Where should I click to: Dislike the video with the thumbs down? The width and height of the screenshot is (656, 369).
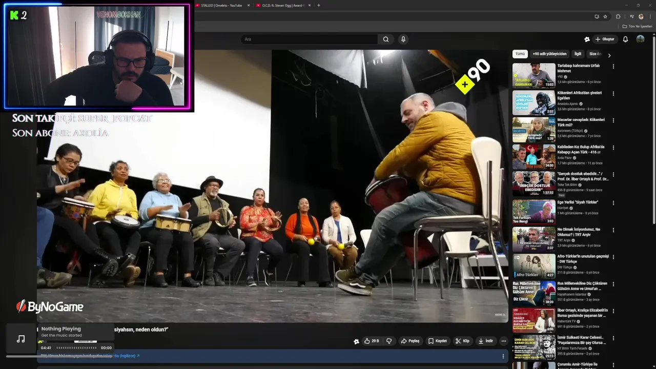click(x=389, y=341)
